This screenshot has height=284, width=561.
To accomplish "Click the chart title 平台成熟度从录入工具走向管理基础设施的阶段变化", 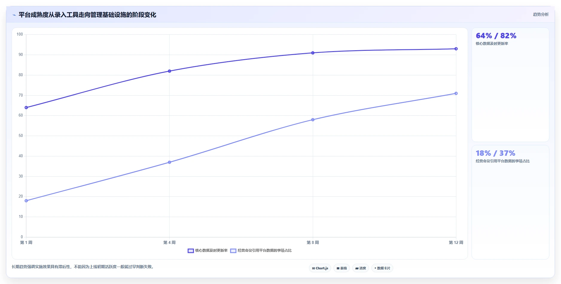I will (87, 15).
